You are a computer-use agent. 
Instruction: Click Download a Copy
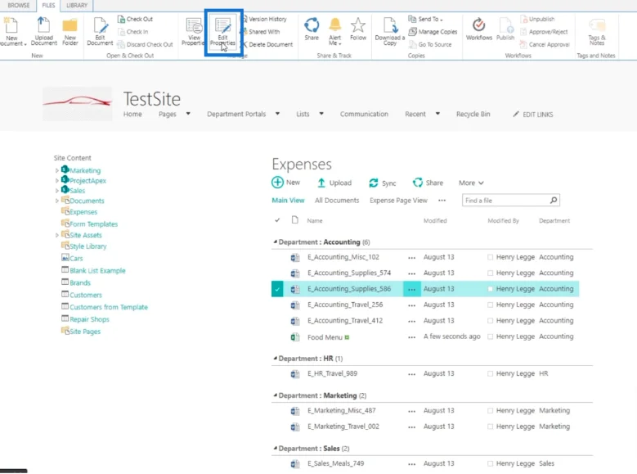click(x=390, y=31)
